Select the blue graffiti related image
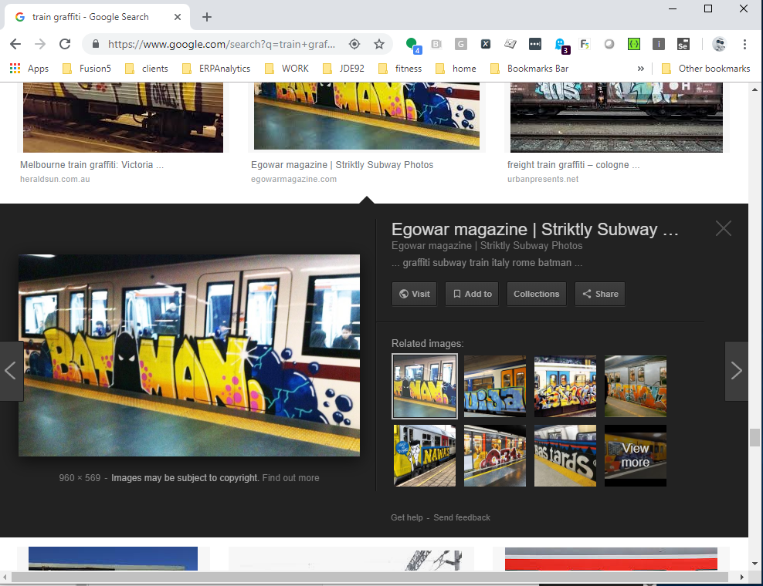 pos(495,386)
